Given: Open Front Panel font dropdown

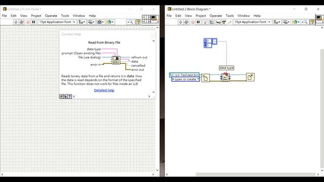Looking at the screenshot, I should 57,22.
